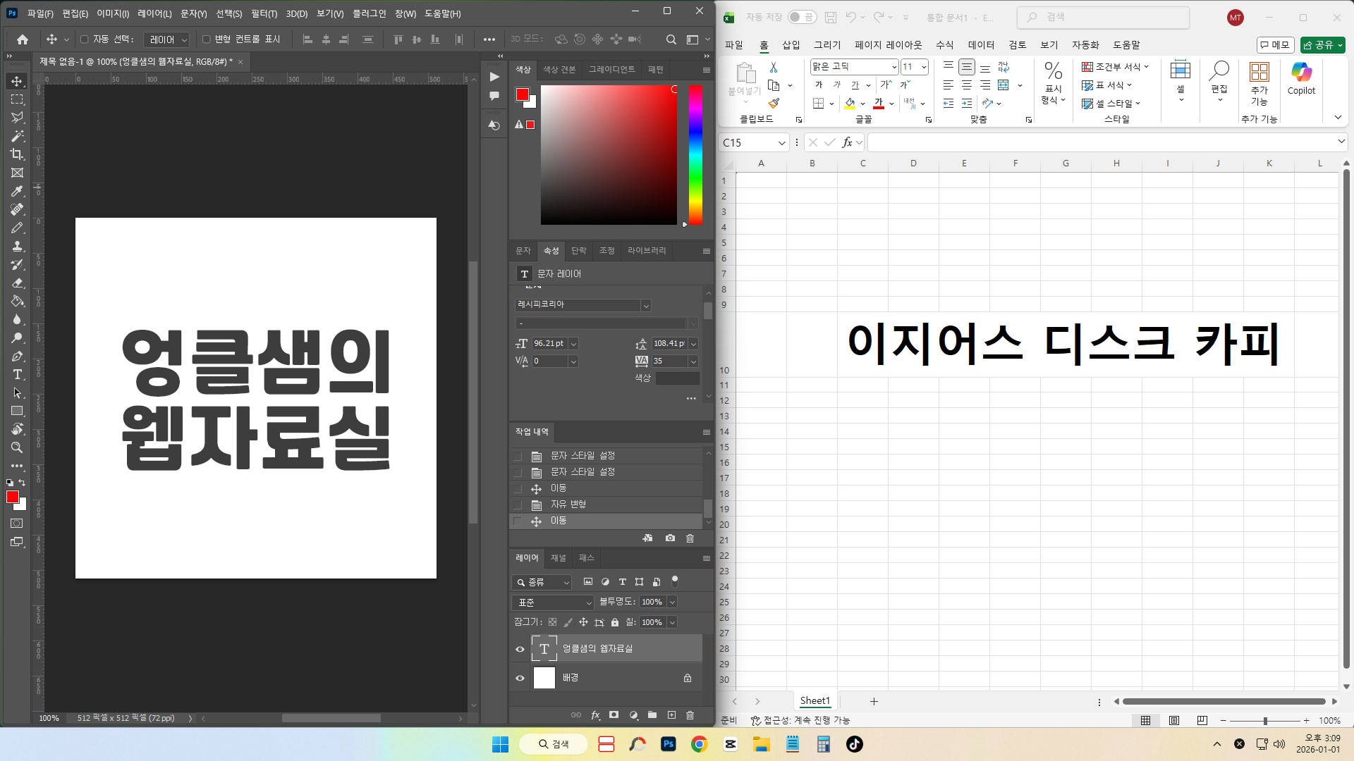Create a new snapshot with the camera icon
Screen dimensions: 1354x761
tap(670, 538)
